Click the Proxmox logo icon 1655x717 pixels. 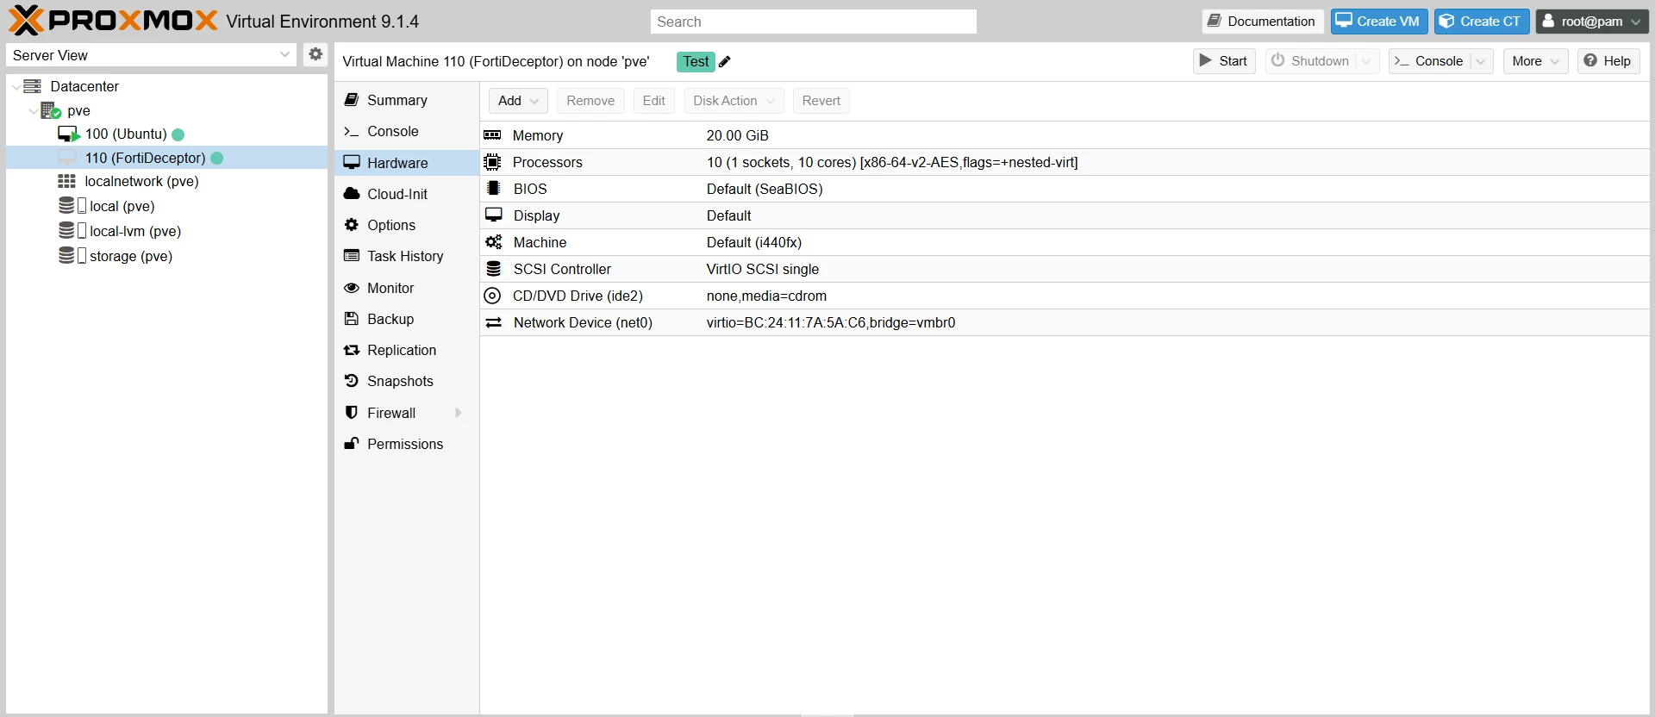click(x=26, y=21)
